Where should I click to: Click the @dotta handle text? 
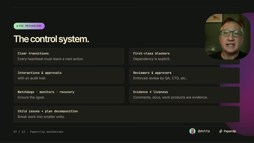click(x=204, y=131)
